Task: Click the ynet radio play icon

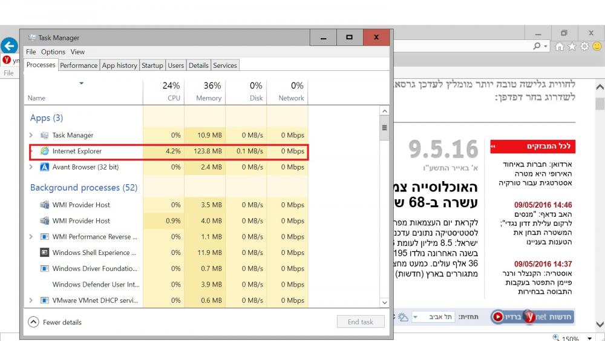Action: 498,317
